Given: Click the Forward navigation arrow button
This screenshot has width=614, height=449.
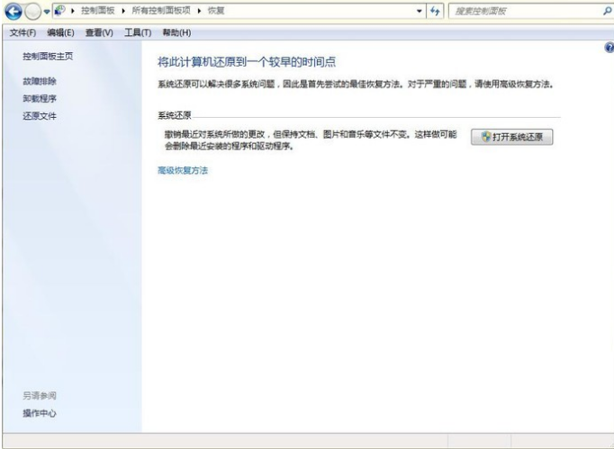Looking at the screenshot, I should point(32,12).
